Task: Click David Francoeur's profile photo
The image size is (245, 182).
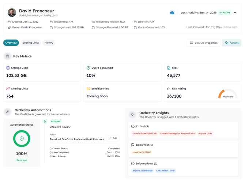Action: 12,13
